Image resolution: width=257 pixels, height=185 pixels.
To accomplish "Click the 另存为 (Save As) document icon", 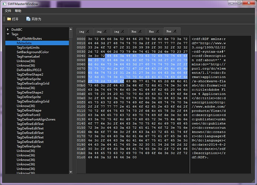I will click(x=28, y=19).
